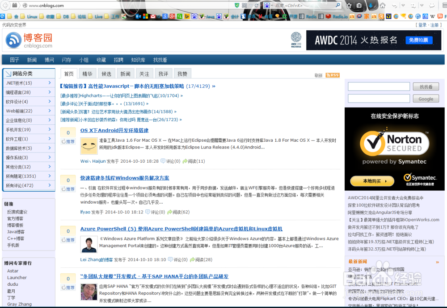Bookmark this page with the star icon

[349, 5]
